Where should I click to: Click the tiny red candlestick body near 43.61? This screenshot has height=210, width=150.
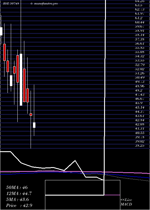coord(31,115)
